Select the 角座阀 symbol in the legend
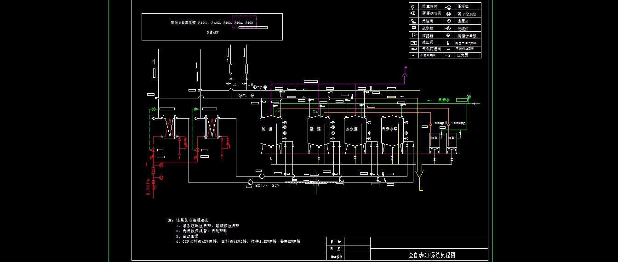Viewport: 618px width, 262px height. [x=413, y=21]
